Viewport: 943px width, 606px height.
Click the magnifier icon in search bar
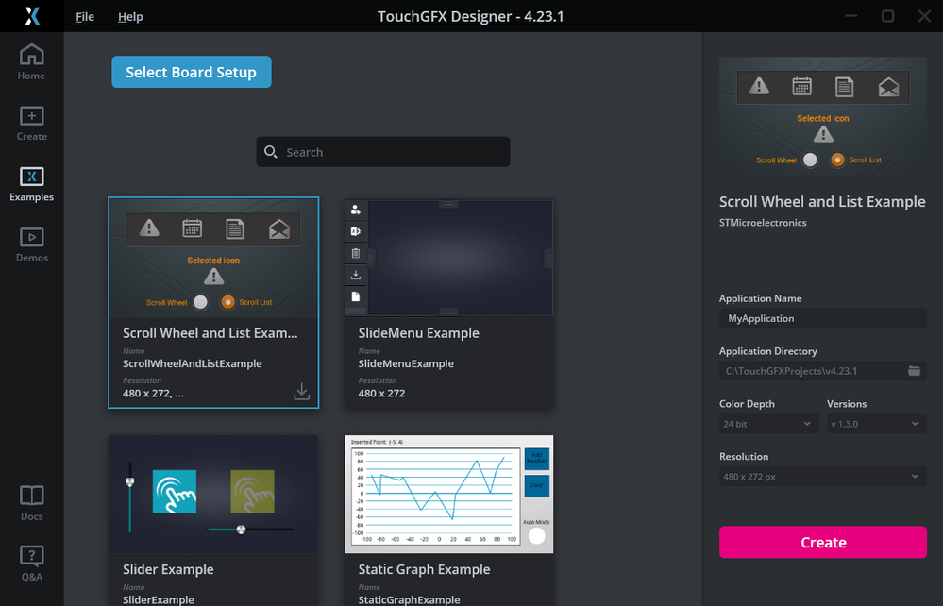tap(271, 152)
